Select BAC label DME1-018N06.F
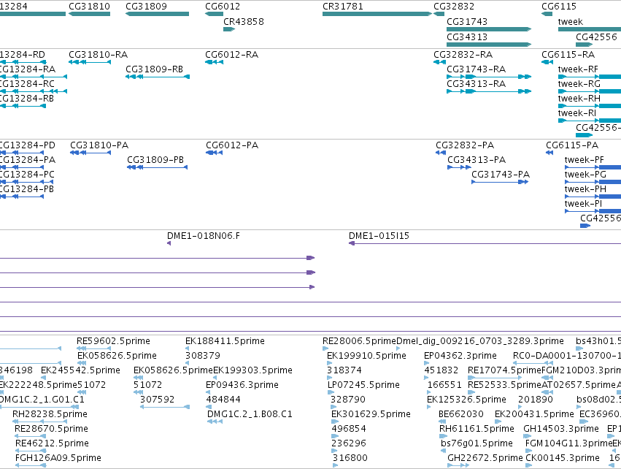Screen dimensions: 621x469 (x=204, y=236)
